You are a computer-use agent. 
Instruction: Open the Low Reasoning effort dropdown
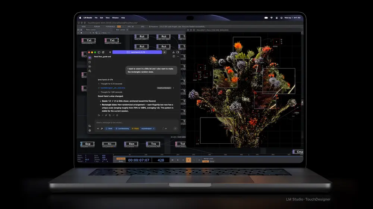(x=122, y=128)
